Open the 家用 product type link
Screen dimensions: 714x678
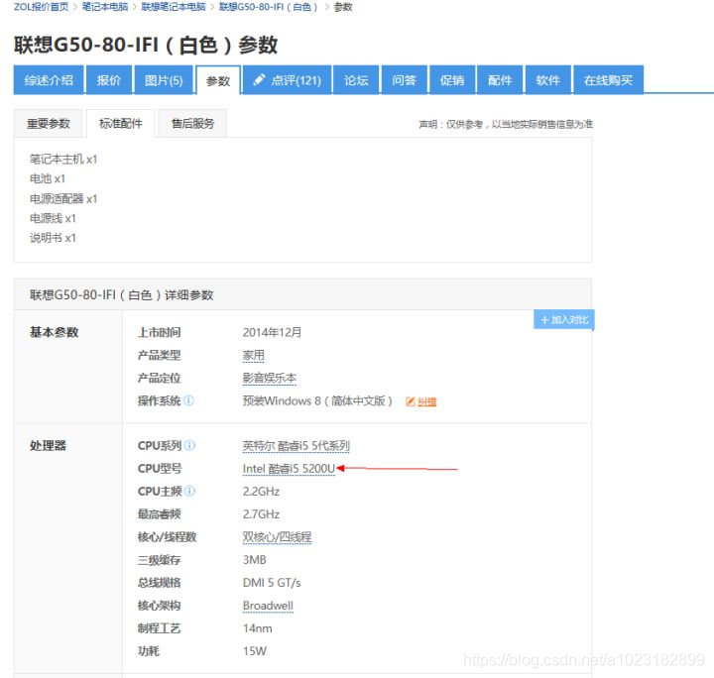tap(253, 355)
